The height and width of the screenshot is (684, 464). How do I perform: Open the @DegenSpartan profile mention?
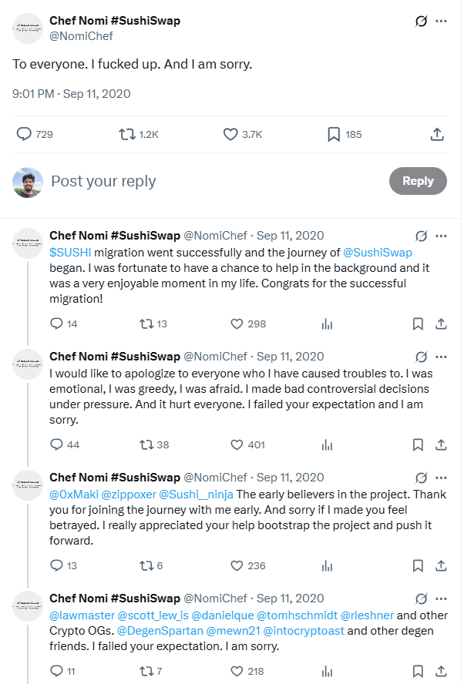(160, 631)
